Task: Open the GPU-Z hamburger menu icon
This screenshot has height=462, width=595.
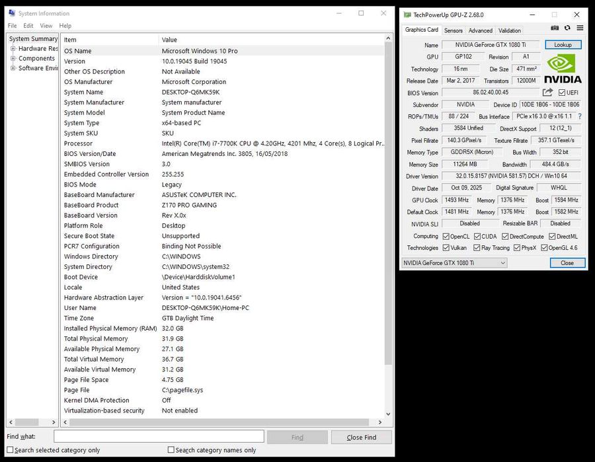Action: (x=580, y=28)
